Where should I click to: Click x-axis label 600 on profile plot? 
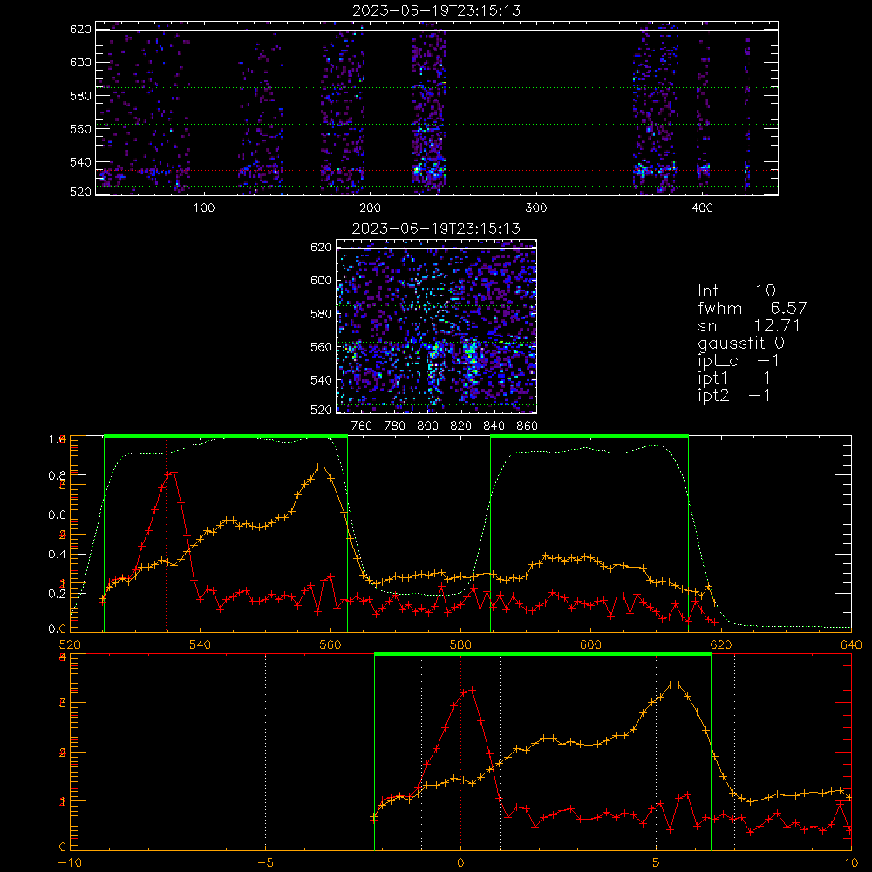pyautogui.click(x=590, y=645)
